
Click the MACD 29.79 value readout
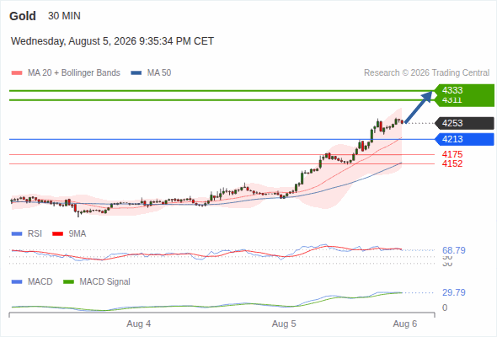[454, 292]
